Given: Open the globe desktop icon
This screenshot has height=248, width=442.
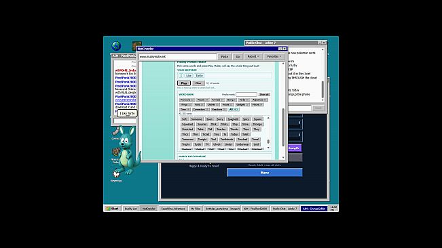Looking at the screenshot, I should tap(116, 45).
